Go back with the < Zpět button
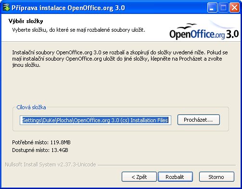Viewport: 242px width, 189px height. (139, 177)
